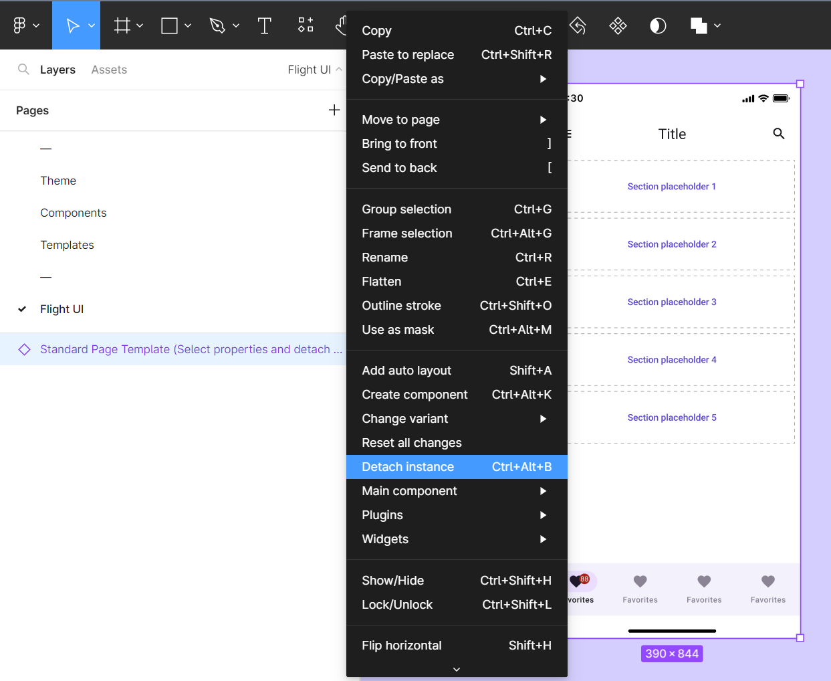Screen dimensions: 831x681
Task: Click the plus button to add a page
Action: [334, 110]
